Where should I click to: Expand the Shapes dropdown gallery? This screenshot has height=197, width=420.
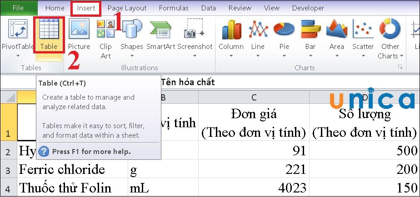(x=132, y=56)
